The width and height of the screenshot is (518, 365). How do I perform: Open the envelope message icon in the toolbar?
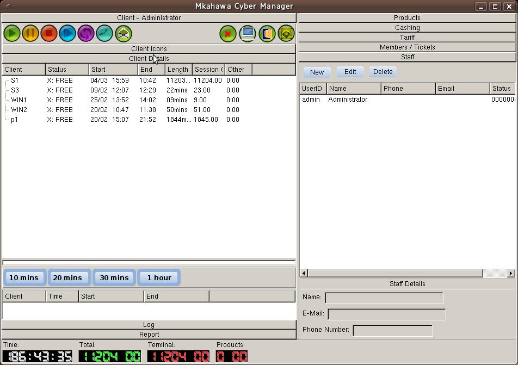point(123,33)
